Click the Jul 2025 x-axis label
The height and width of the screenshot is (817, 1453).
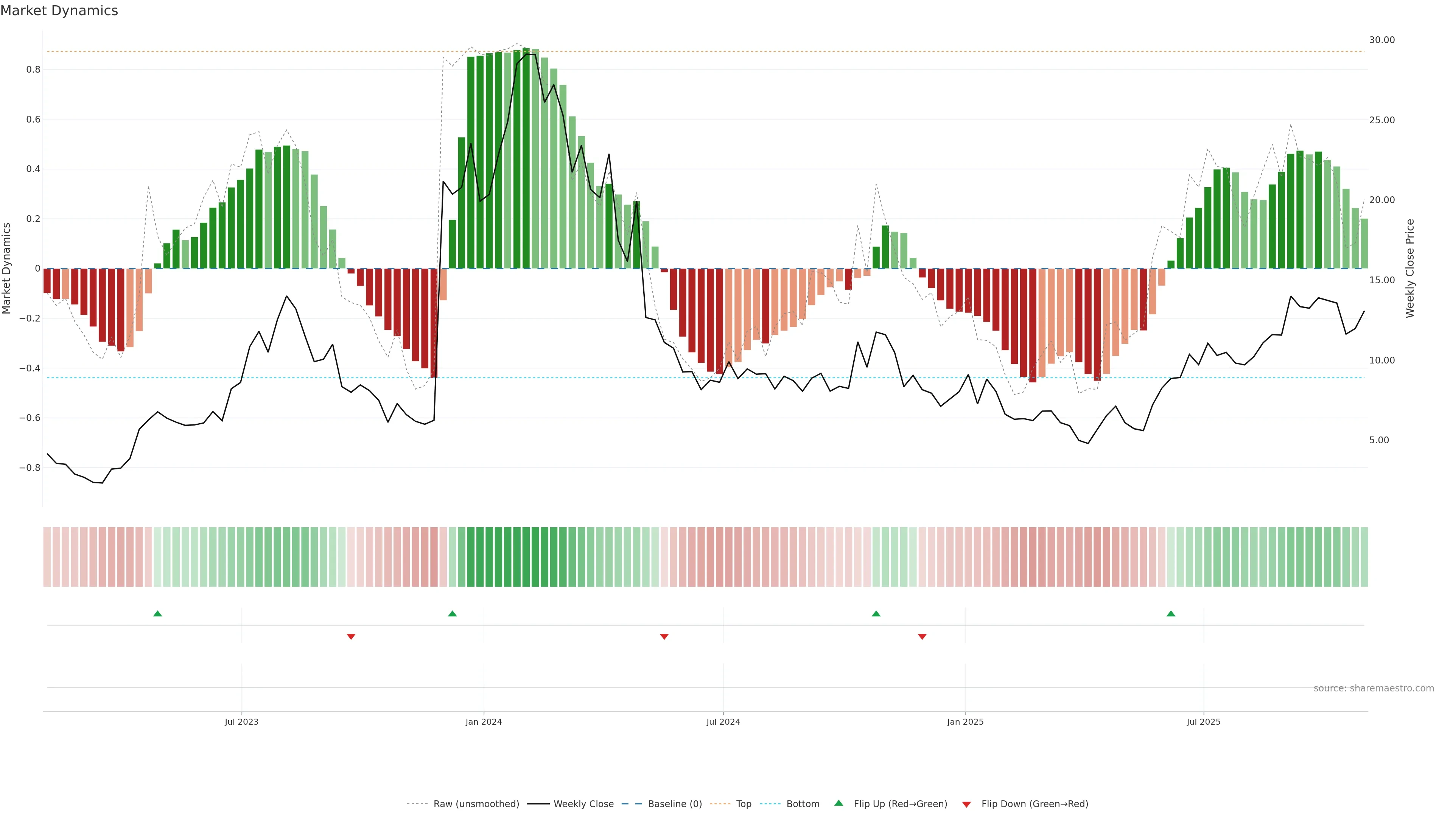[1203, 722]
